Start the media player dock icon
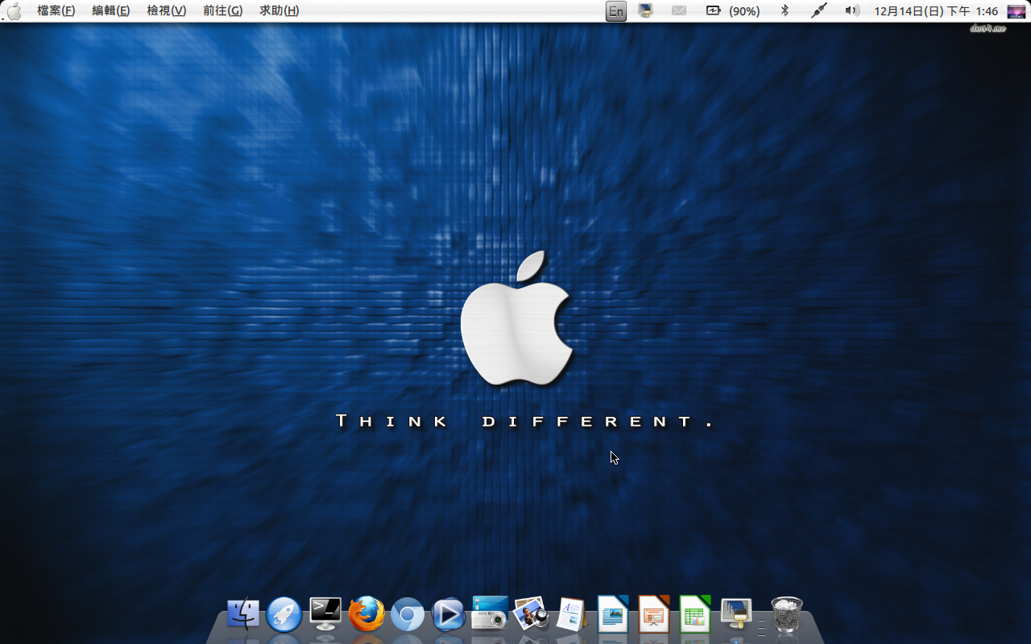This screenshot has width=1031, height=644. [x=449, y=615]
